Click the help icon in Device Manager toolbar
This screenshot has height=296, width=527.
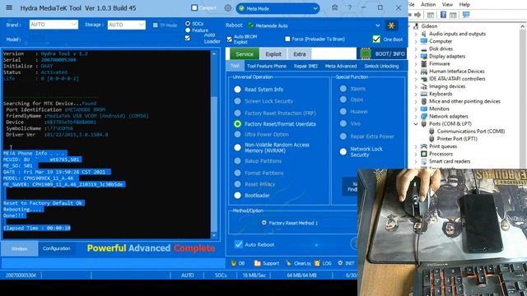click(x=443, y=15)
